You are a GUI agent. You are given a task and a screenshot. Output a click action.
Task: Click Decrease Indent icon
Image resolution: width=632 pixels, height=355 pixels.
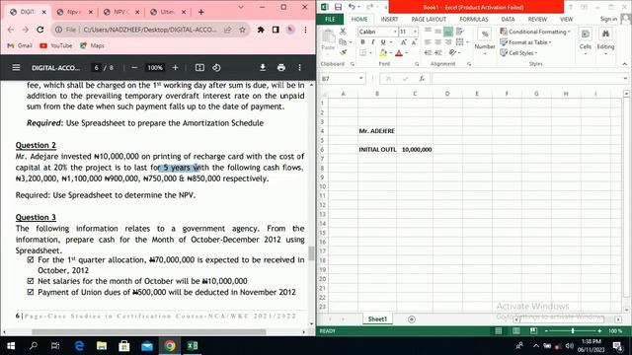pyautogui.click(x=428, y=52)
